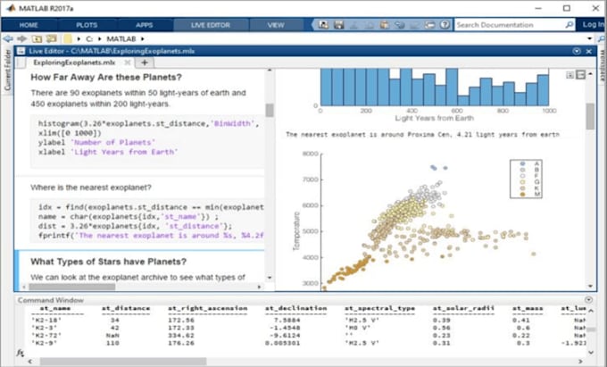
Task: Expand the arrow between C: and MATLAB
Action: 99,38
